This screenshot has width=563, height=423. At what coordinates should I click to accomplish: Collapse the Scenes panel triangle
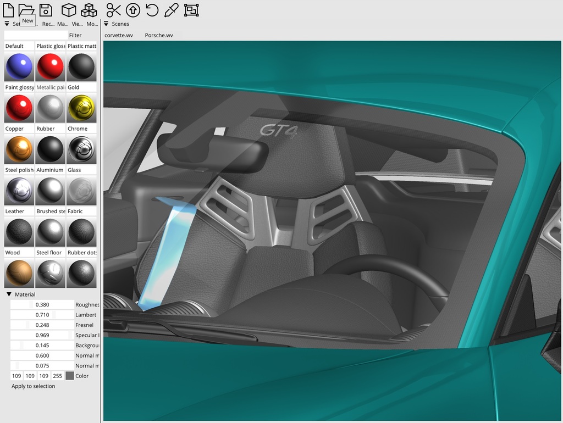[x=106, y=24]
